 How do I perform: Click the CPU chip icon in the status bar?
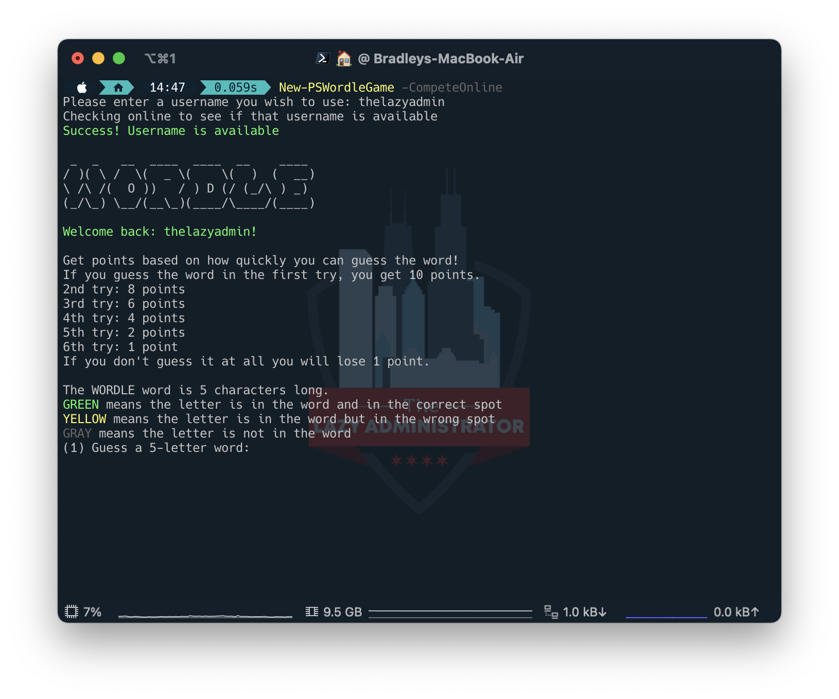pos(72,611)
